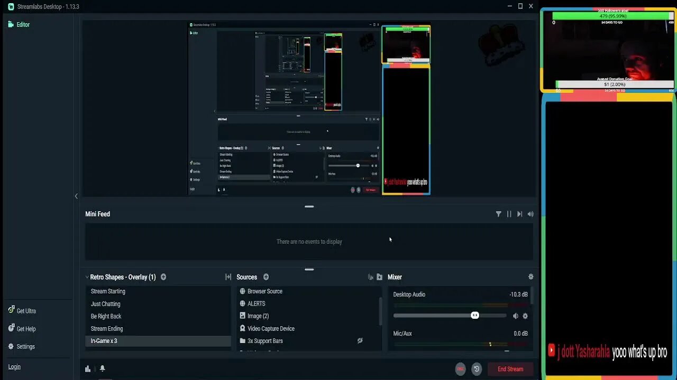Open the Editor view in sidebar
Screen dimensions: 677x380
coord(19,24)
